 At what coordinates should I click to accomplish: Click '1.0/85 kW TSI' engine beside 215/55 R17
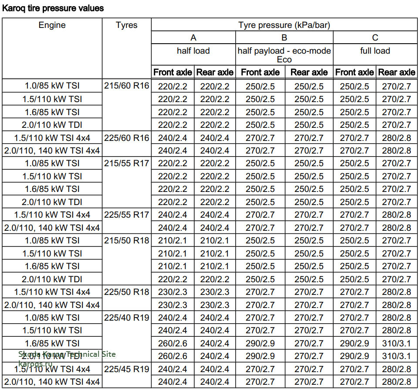tap(52, 163)
